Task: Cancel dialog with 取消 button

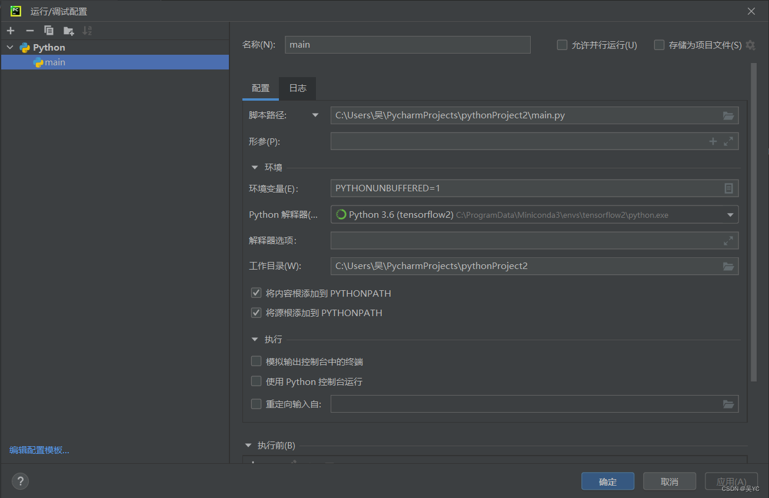Action: click(x=670, y=482)
